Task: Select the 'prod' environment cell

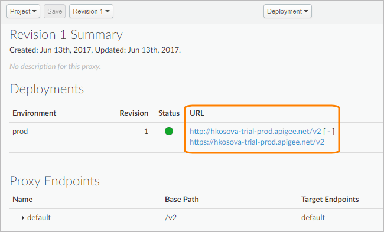Action: click(20, 132)
